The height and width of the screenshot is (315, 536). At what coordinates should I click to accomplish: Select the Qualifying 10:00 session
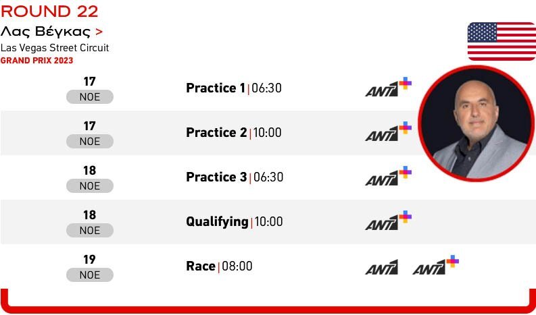(x=235, y=222)
